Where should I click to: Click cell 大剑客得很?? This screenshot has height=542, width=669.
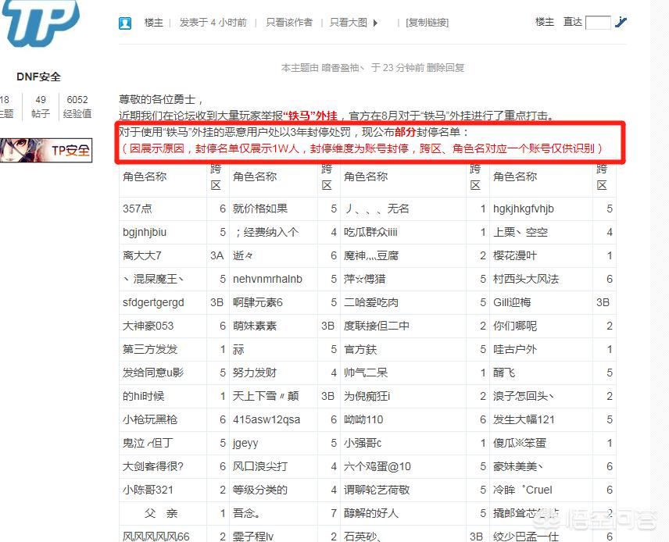152,466
